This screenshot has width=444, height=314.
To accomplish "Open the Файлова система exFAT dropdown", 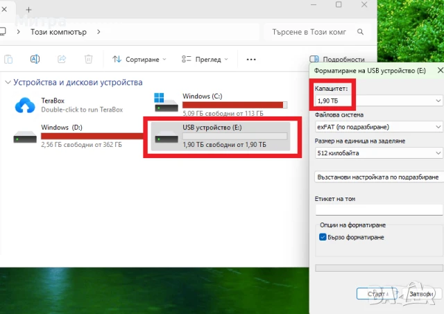I will coord(378,127).
